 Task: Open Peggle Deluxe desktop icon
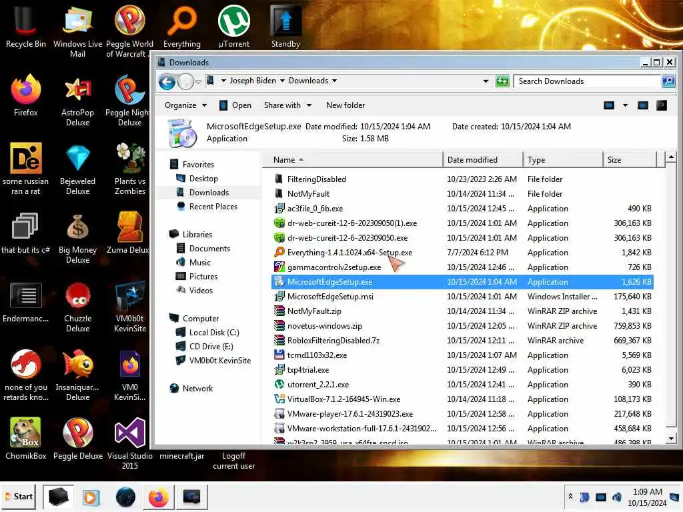pos(77,439)
